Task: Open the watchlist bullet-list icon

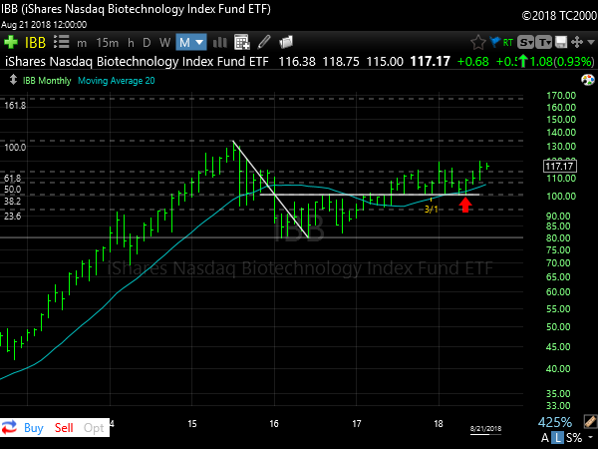Action: (x=61, y=42)
